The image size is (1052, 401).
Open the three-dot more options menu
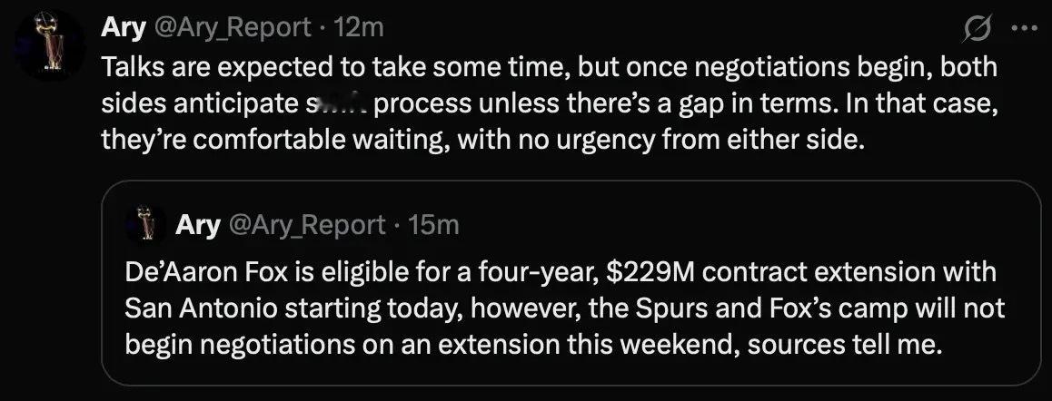click(x=1024, y=29)
